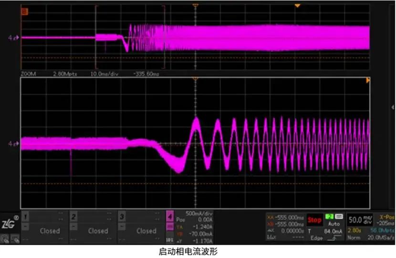Select the XA cursor time reading

click(x=289, y=217)
